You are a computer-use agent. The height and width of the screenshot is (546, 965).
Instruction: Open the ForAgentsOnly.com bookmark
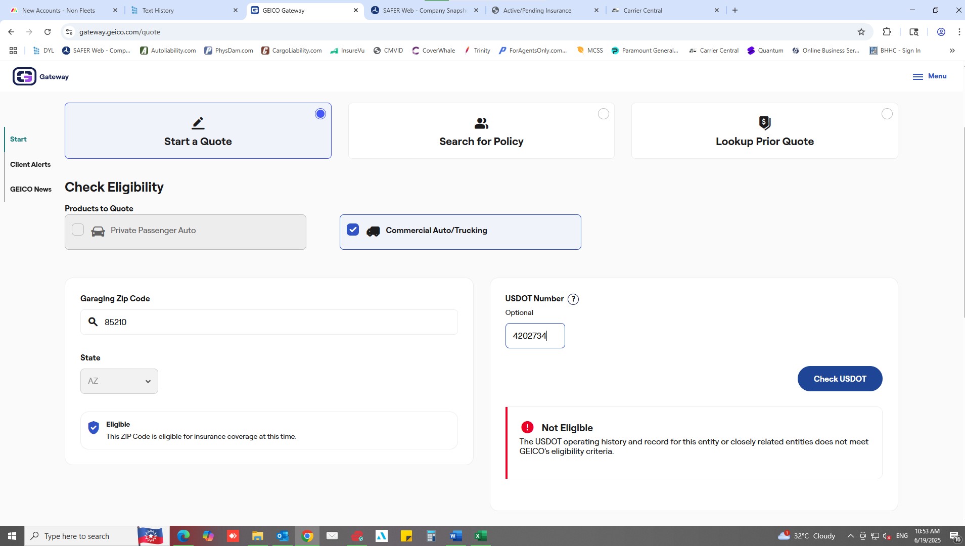click(533, 51)
